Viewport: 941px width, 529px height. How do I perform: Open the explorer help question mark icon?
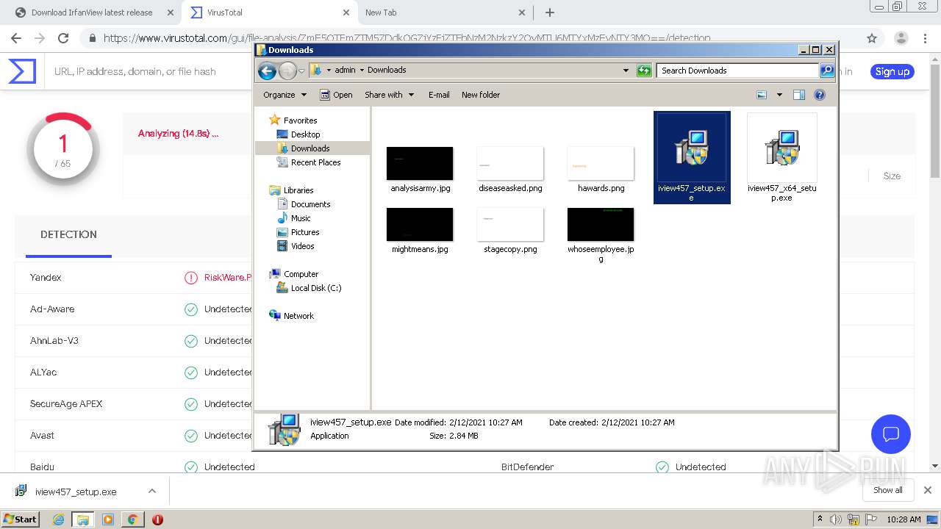820,95
